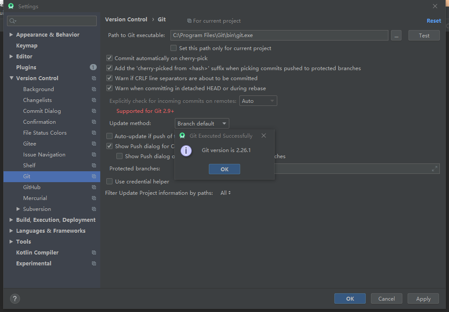
Task: Click the project-level icon beside Shelf
Action: 94,165
